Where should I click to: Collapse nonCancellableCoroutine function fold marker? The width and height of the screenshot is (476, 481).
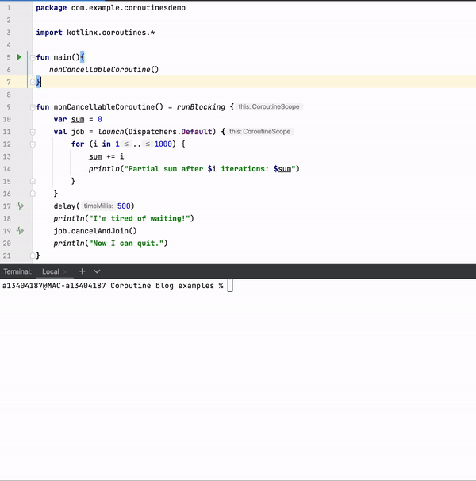33,106
